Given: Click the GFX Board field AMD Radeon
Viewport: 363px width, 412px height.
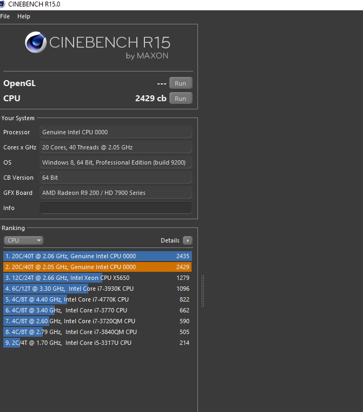Looking at the screenshot, I should click(x=115, y=193).
